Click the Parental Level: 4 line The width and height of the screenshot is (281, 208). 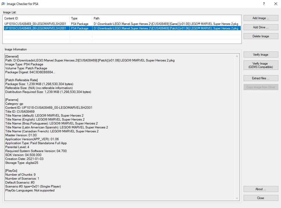pyautogui.click(x=17, y=147)
